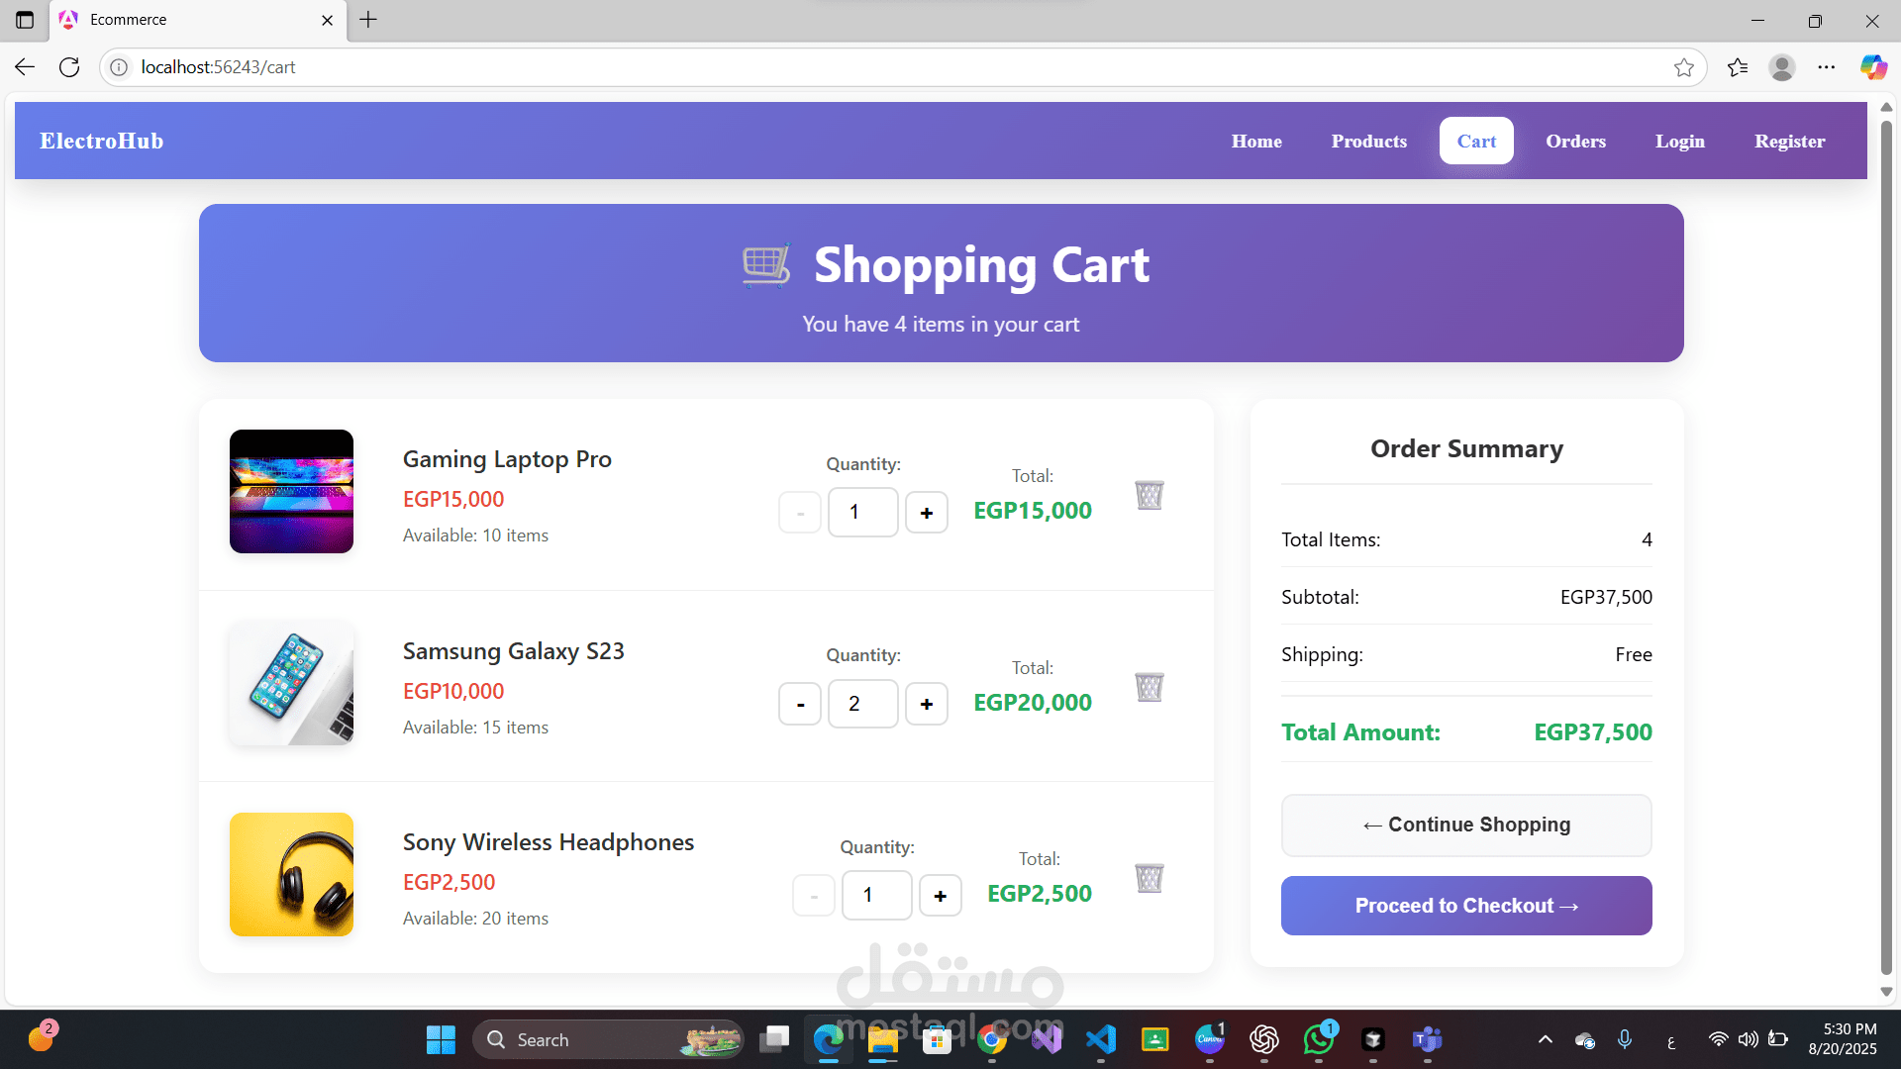Click Continue Shopping button

pos(1465,825)
